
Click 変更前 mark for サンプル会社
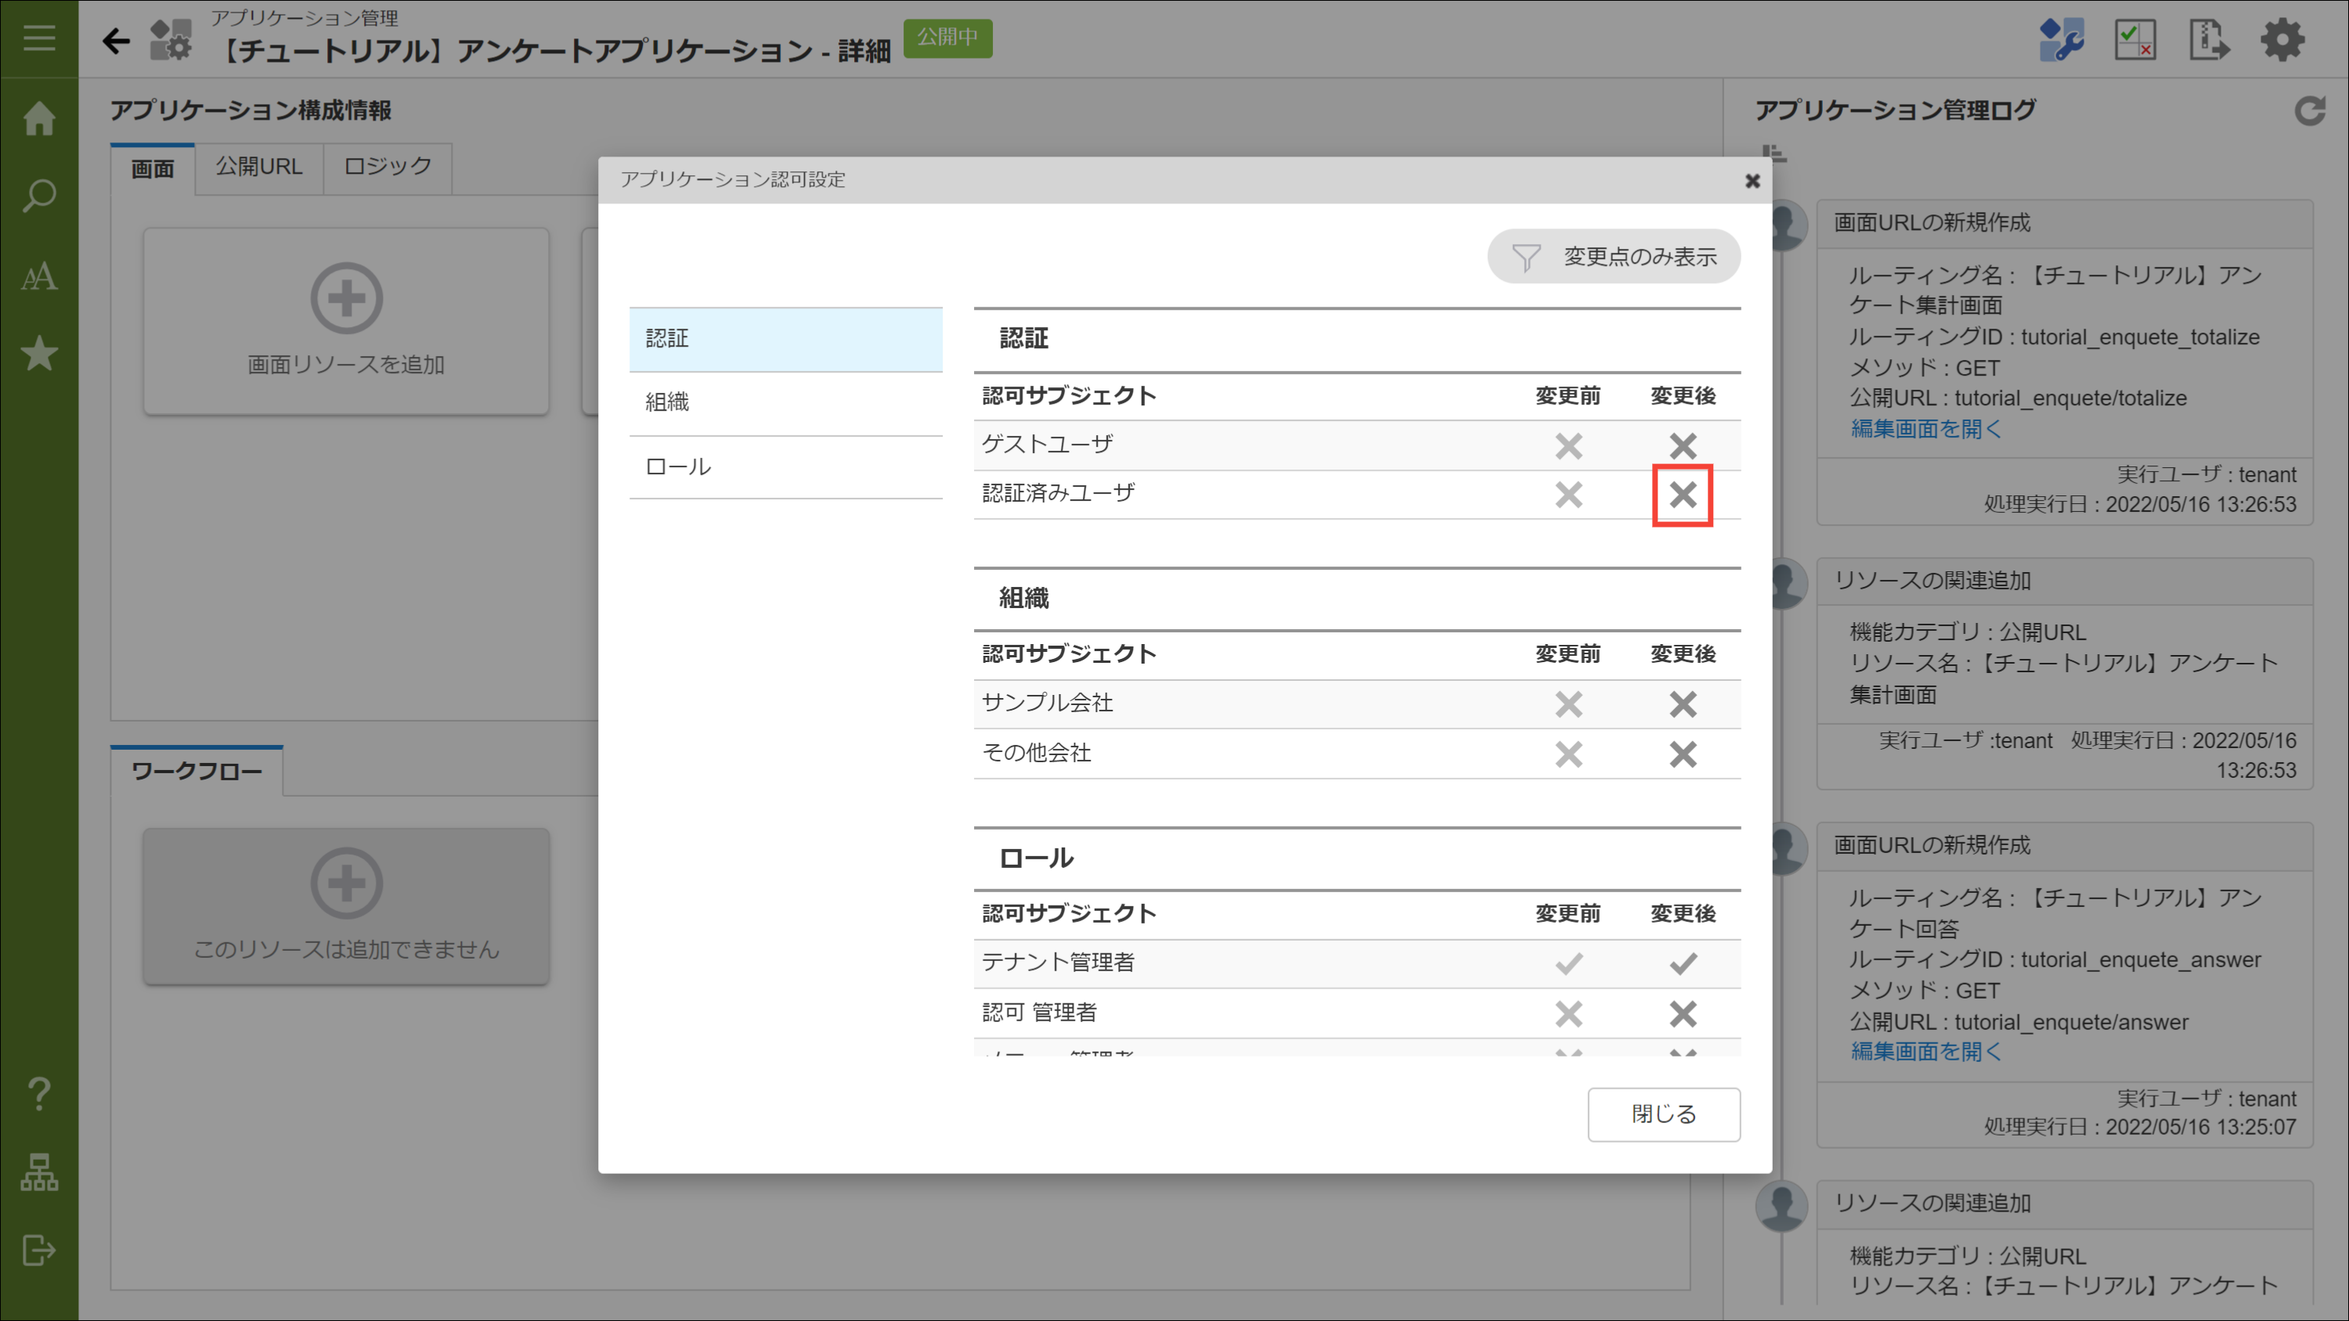click(1568, 704)
